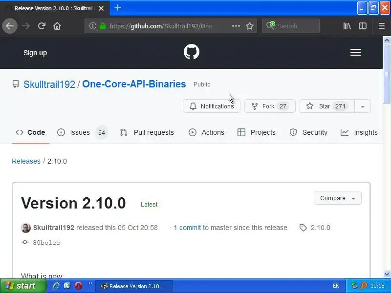Screen dimensions: 391x293
Task: Expand quick launch overflow chevron
Action: (90, 283)
